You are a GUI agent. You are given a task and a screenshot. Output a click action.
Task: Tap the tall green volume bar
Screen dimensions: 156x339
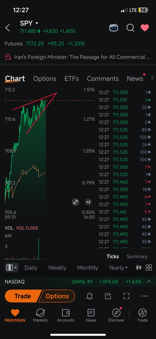click(39, 248)
